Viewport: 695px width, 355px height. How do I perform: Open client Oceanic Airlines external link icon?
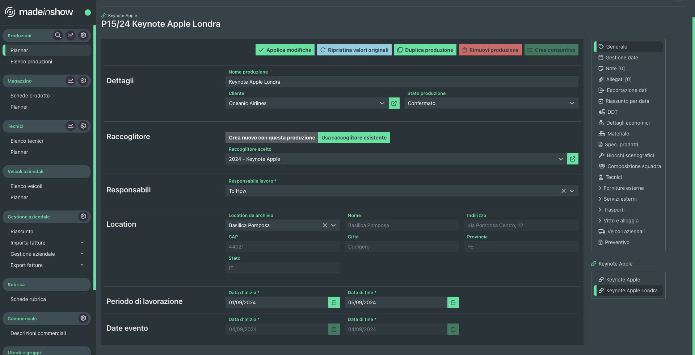(x=394, y=103)
